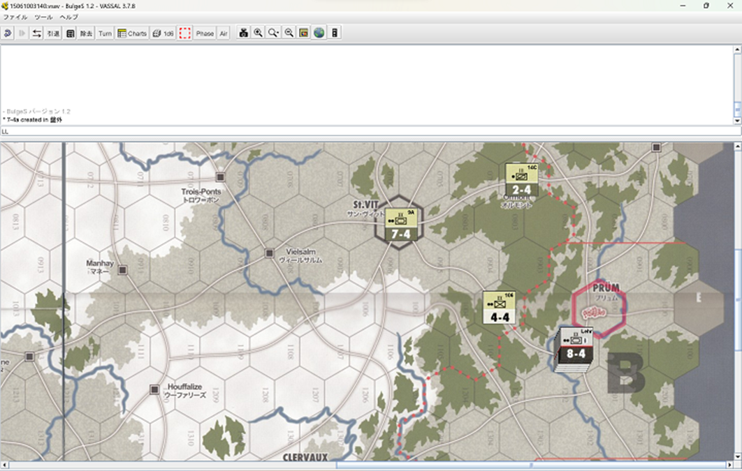Click the camera snapshot icon
742x471 pixels.
coord(243,33)
